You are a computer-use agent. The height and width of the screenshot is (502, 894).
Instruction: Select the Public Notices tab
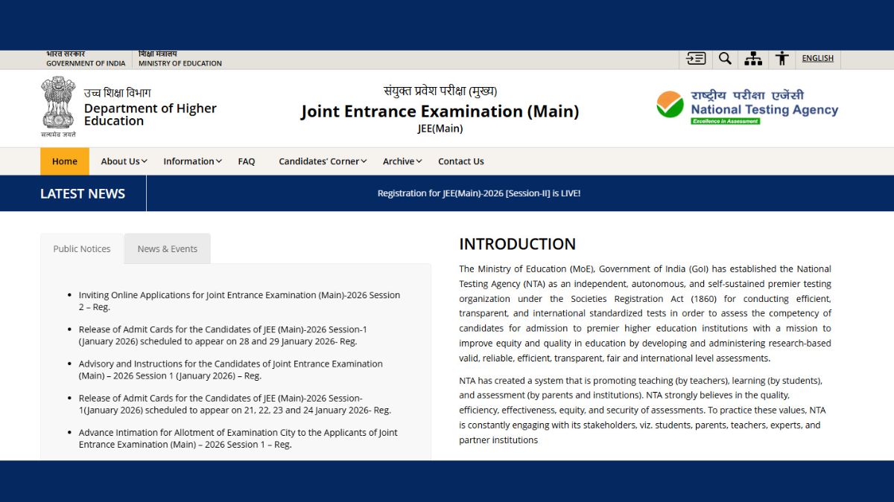tap(82, 249)
